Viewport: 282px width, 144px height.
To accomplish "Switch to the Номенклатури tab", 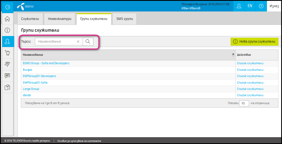I will pos(60,19).
